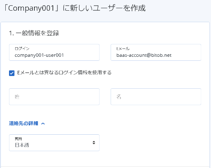Click the 名 (first name) field
Image resolution: width=211 pixels, height=168 pixels.
click(x=156, y=97)
